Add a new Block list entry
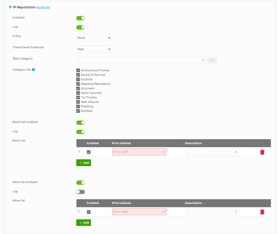The image size is (277, 234). [84, 163]
